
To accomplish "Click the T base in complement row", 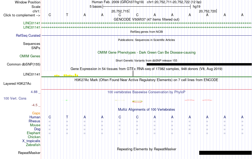I will click(x=67, y=15).
